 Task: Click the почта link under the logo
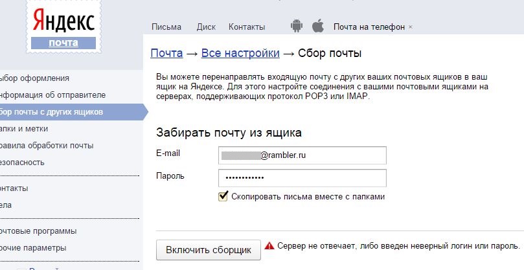coord(63,43)
